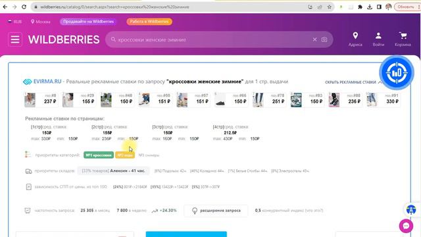Open ad thumbnail at position #66, 150 ₽
Image resolution: width=421 pixels, height=237 pixels.
[x=231, y=99]
